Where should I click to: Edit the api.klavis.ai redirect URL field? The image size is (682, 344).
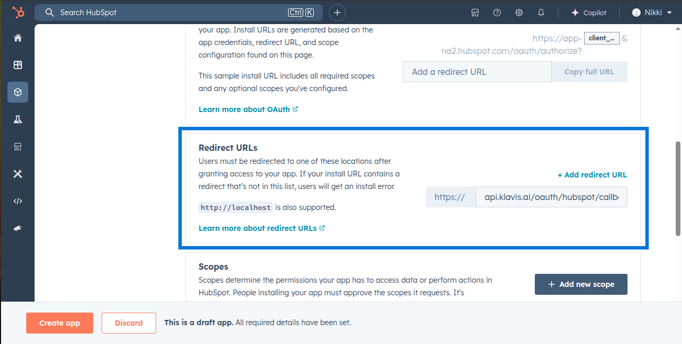coord(551,197)
